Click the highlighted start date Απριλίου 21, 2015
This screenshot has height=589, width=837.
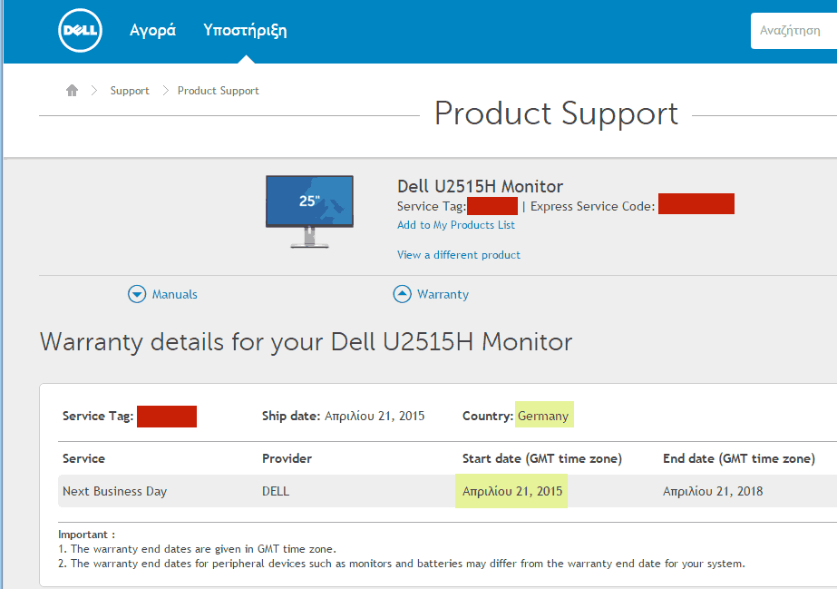[512, 491]
